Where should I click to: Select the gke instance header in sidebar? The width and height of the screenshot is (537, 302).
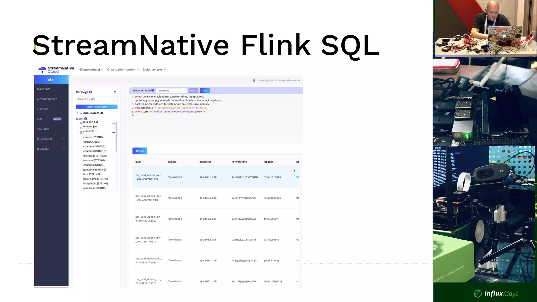tap(51, 79)
